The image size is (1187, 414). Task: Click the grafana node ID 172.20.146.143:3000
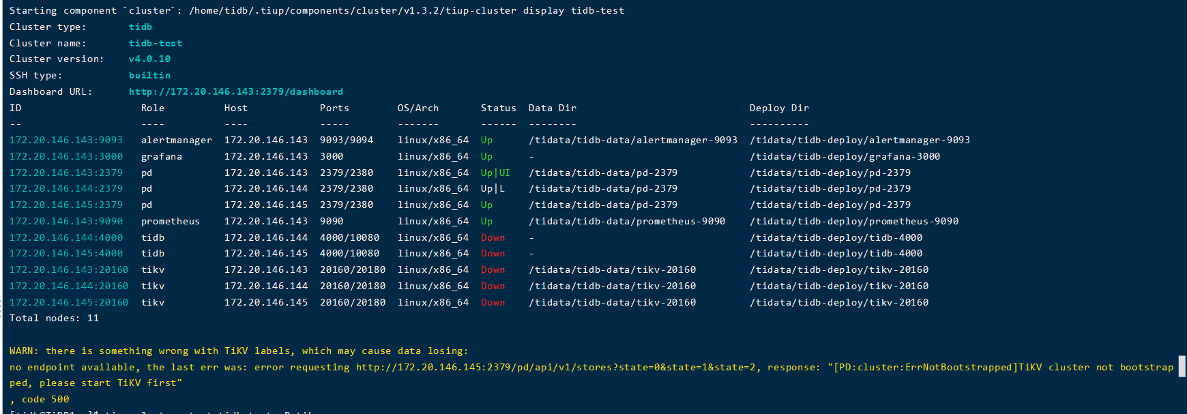coord(66,156)
